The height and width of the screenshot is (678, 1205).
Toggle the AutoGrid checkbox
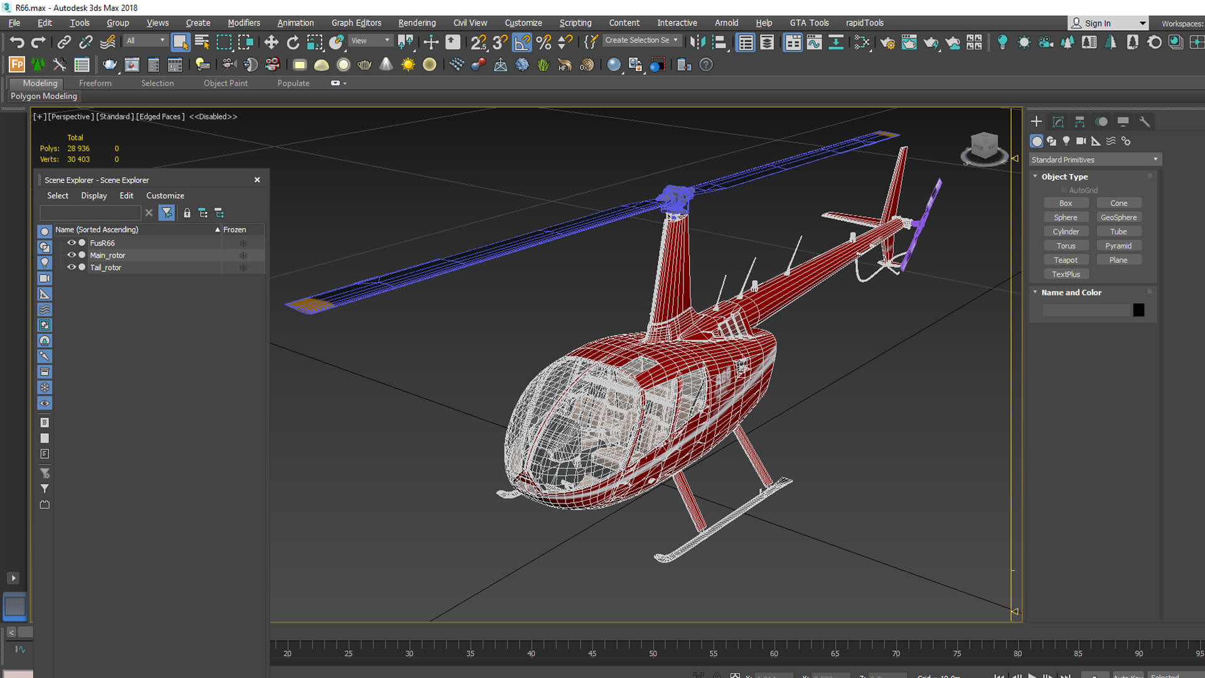click(x=1064, y=190)
